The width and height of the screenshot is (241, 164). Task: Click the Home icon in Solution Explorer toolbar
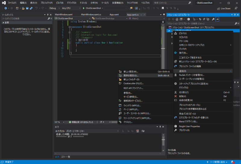coord(177,19)
